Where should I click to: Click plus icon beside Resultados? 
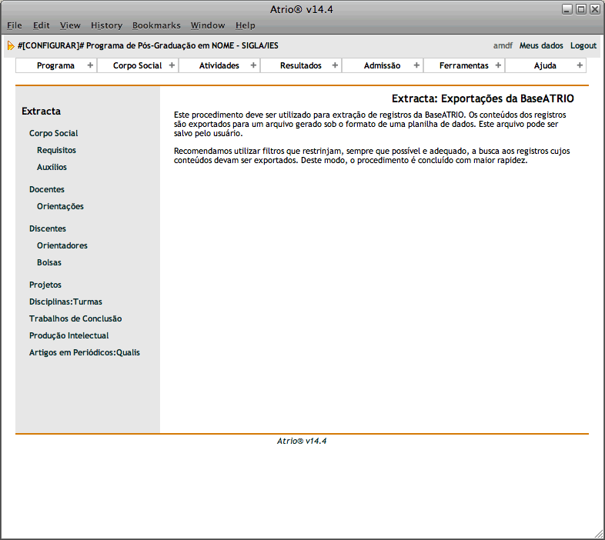(335, 65)
